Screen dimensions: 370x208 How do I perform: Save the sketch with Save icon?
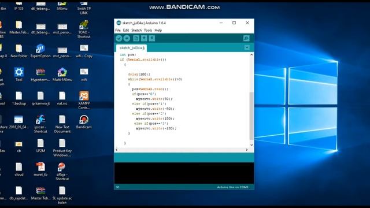click(x=152, y=38)
